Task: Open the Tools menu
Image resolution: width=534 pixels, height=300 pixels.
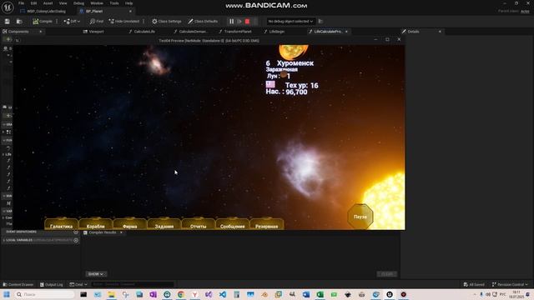Action: click(114, 3)
